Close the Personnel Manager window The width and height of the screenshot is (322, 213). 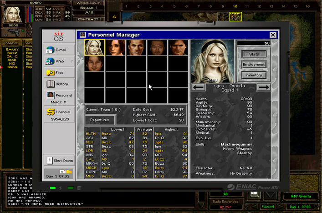tap(273, 35)
